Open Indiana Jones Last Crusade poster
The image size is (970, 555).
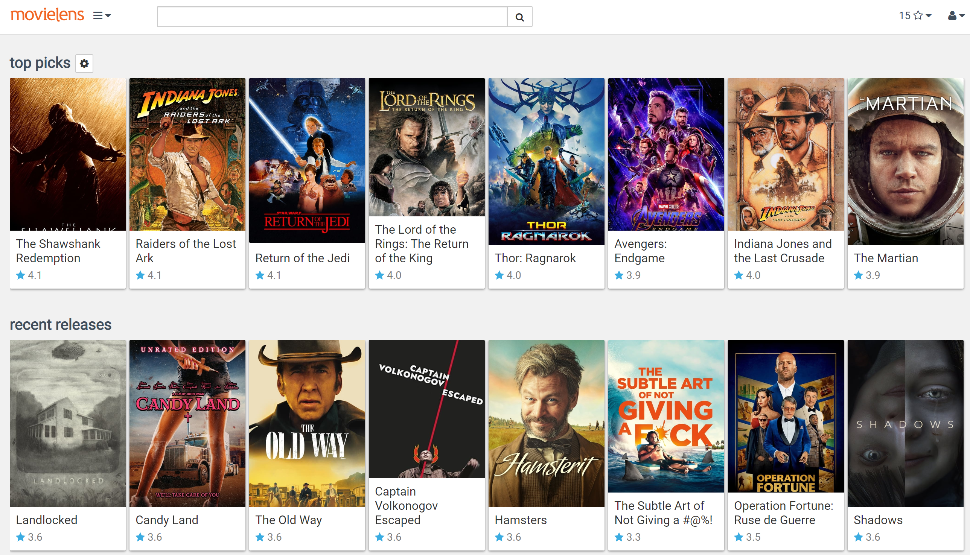pos(786,154)
